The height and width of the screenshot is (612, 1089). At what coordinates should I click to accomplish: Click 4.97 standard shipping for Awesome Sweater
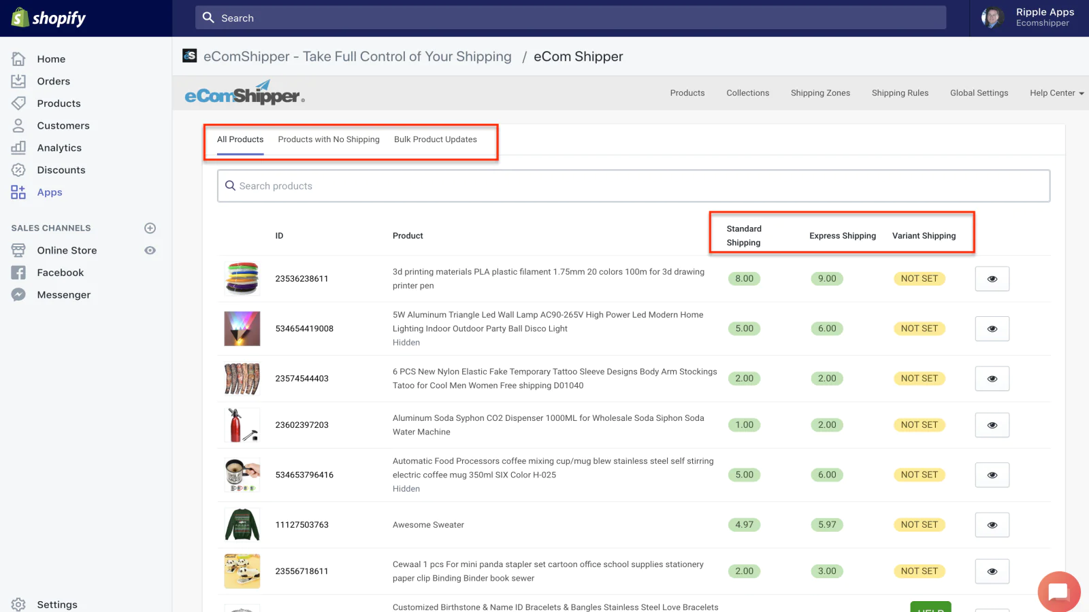point(744,525)
